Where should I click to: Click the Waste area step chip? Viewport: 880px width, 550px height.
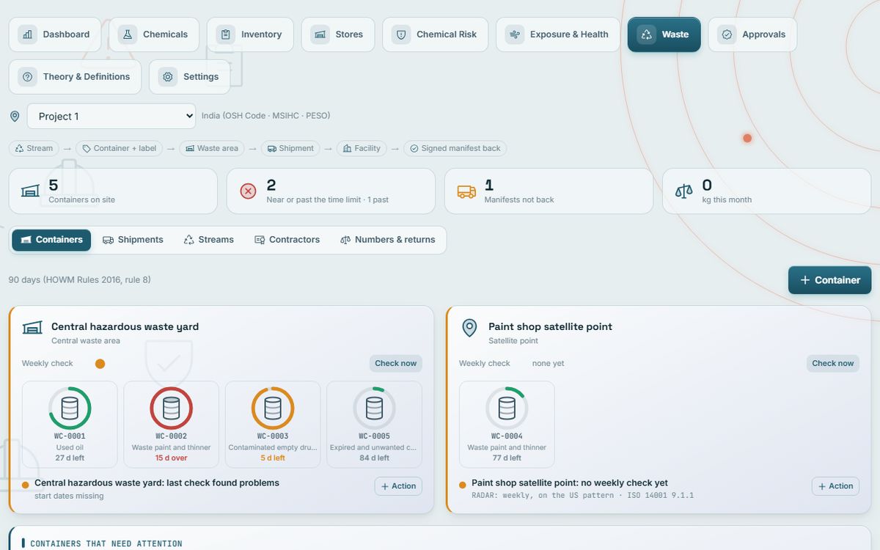[x=211, y=148]
